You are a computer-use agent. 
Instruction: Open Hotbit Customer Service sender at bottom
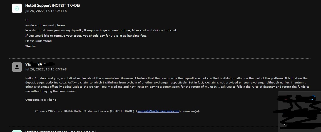pyautogui.click(x=46, y=131)
